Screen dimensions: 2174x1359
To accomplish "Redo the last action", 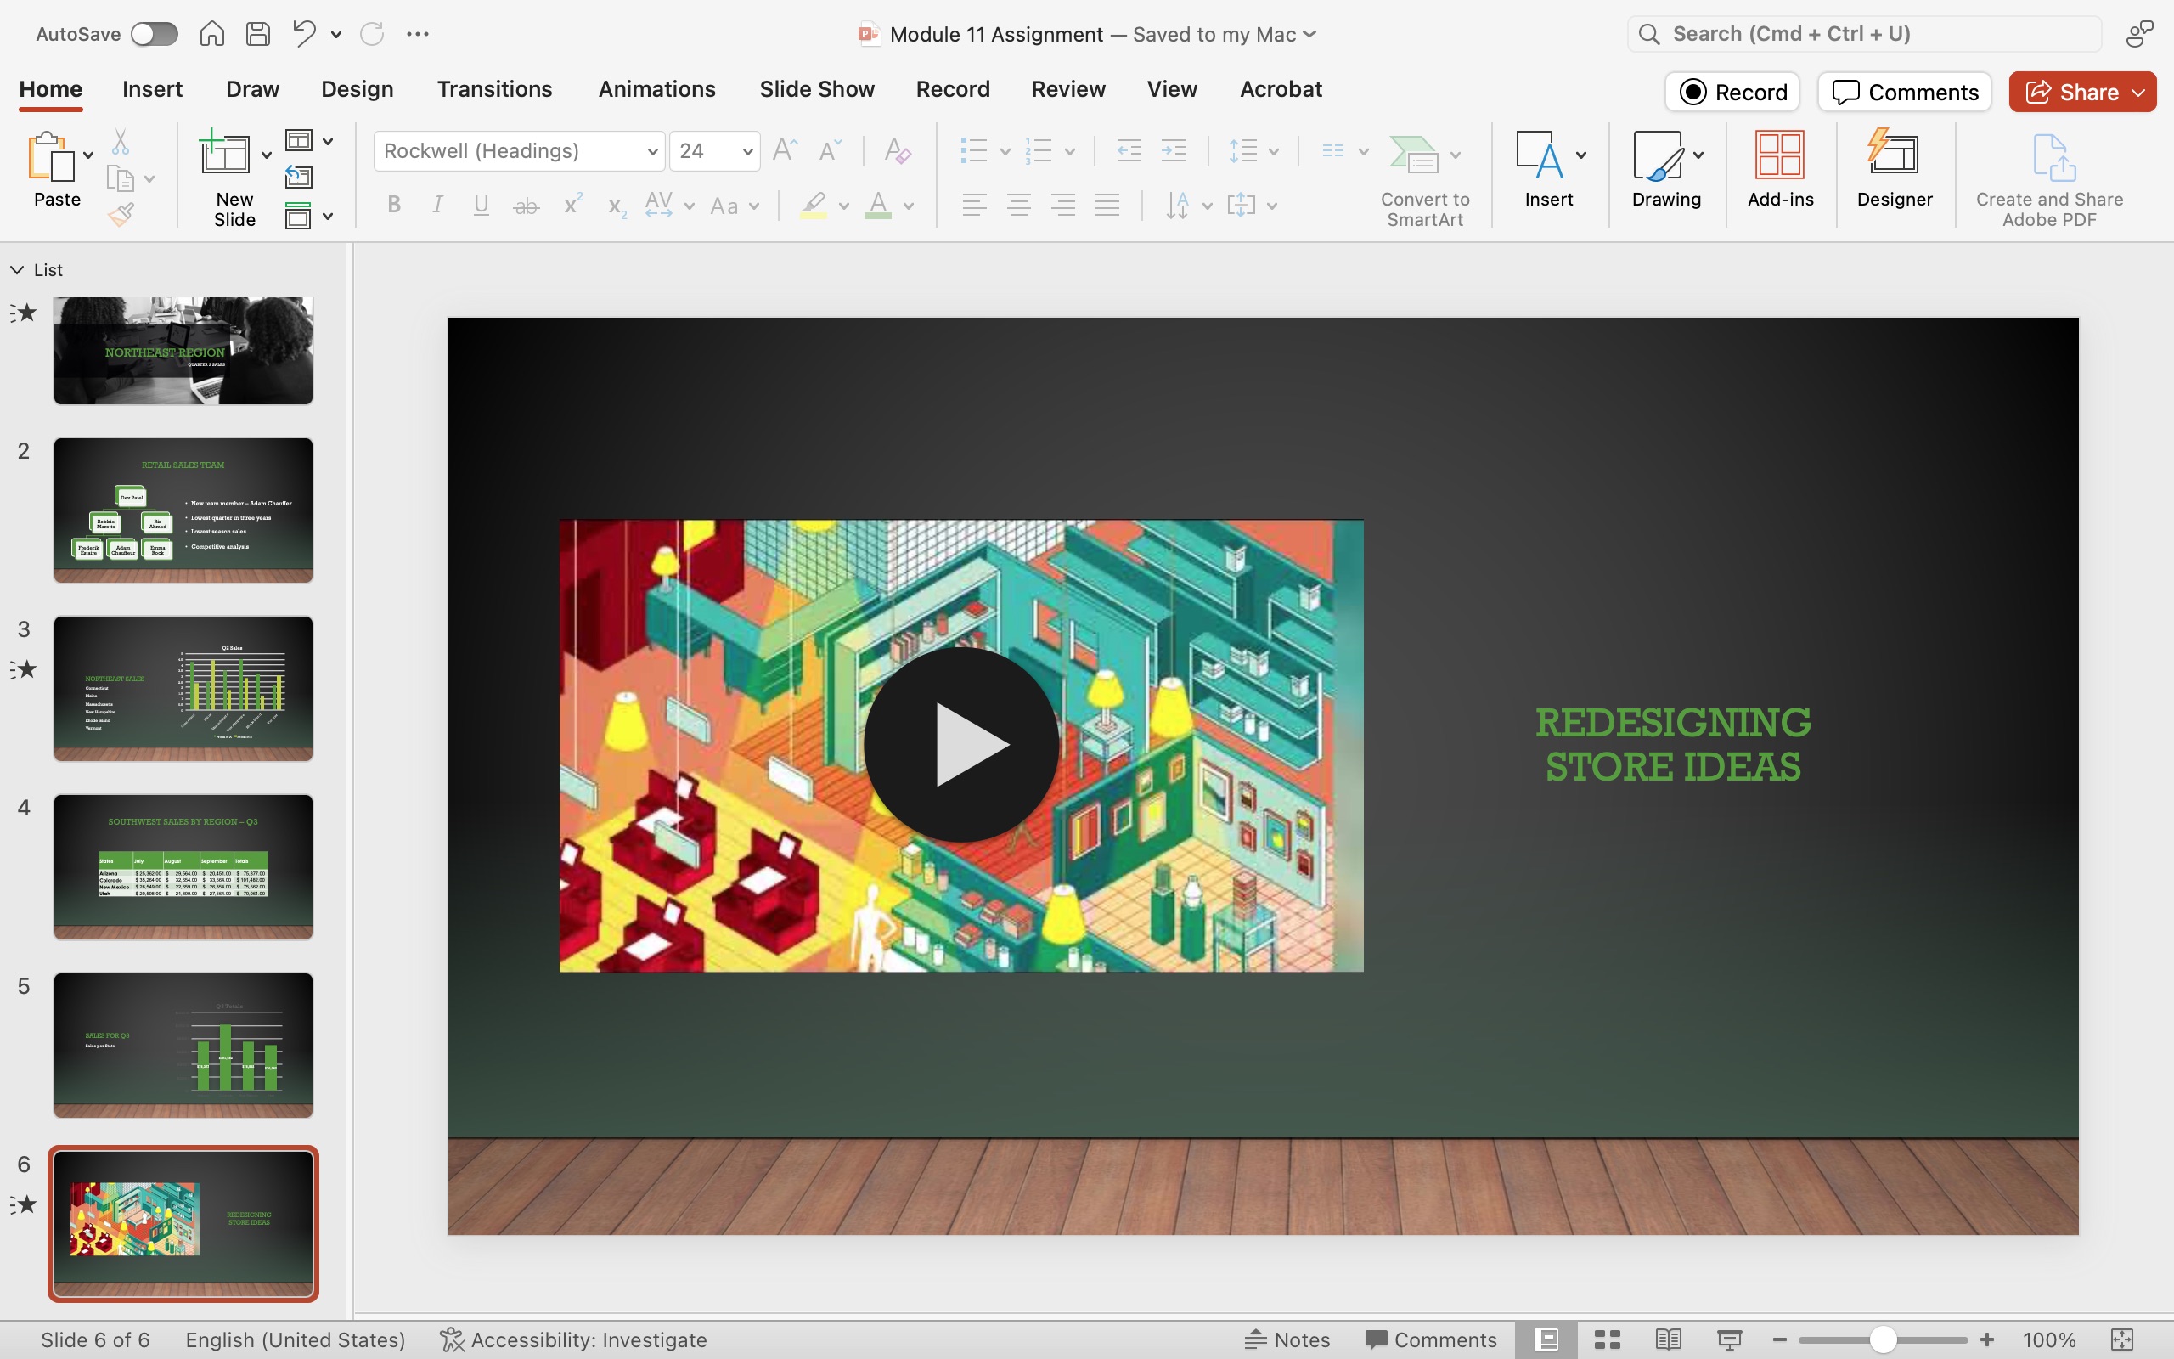I will (x=372, y=34).
